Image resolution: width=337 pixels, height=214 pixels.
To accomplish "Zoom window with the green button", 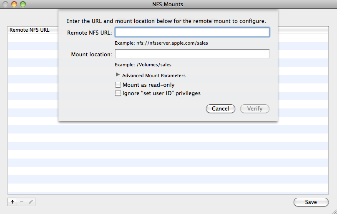I will click(23, 4).
